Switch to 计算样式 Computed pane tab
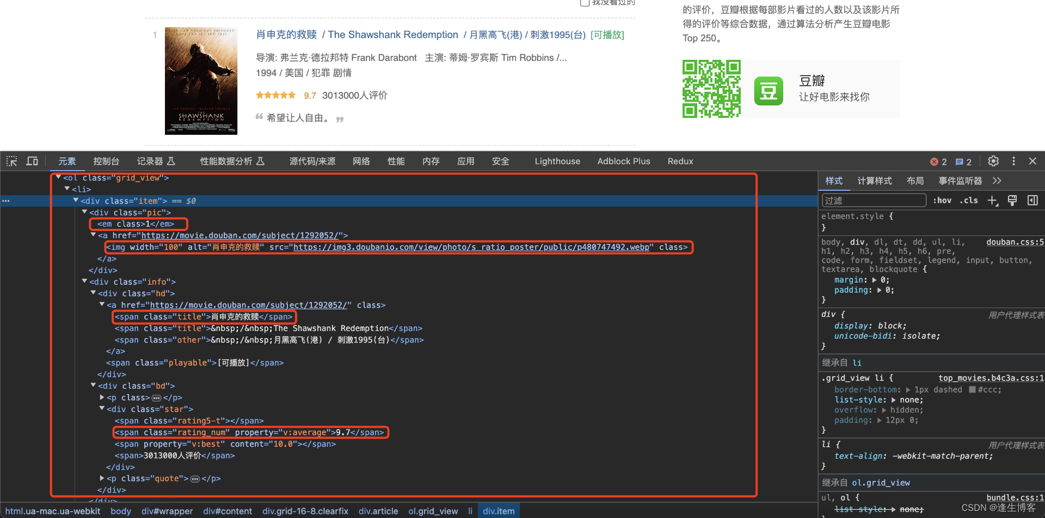Viewport: 1045px width, 518px height. click(875, 181)
